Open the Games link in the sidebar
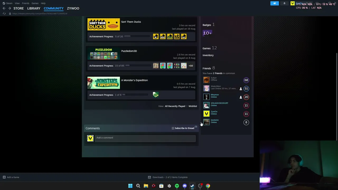The width and height of the screenshot is (338, 190). point(206,48)
